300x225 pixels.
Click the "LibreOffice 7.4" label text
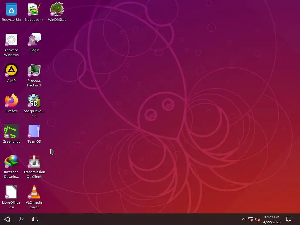[x=11, y=205]
